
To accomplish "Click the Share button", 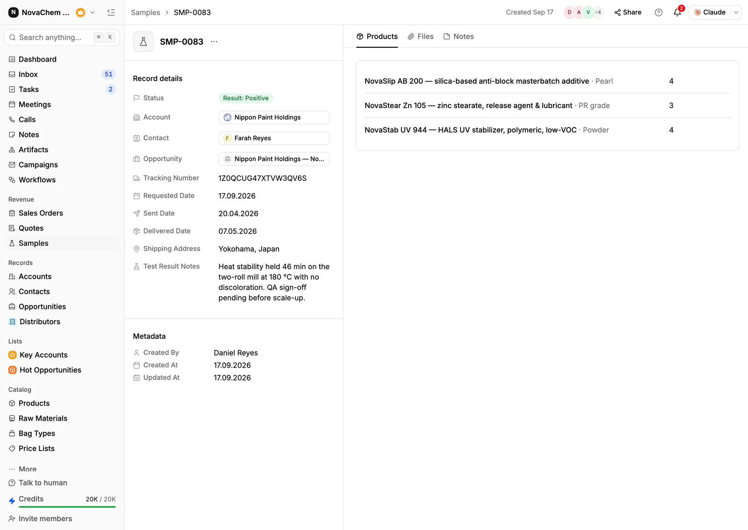I will point(627,13).
